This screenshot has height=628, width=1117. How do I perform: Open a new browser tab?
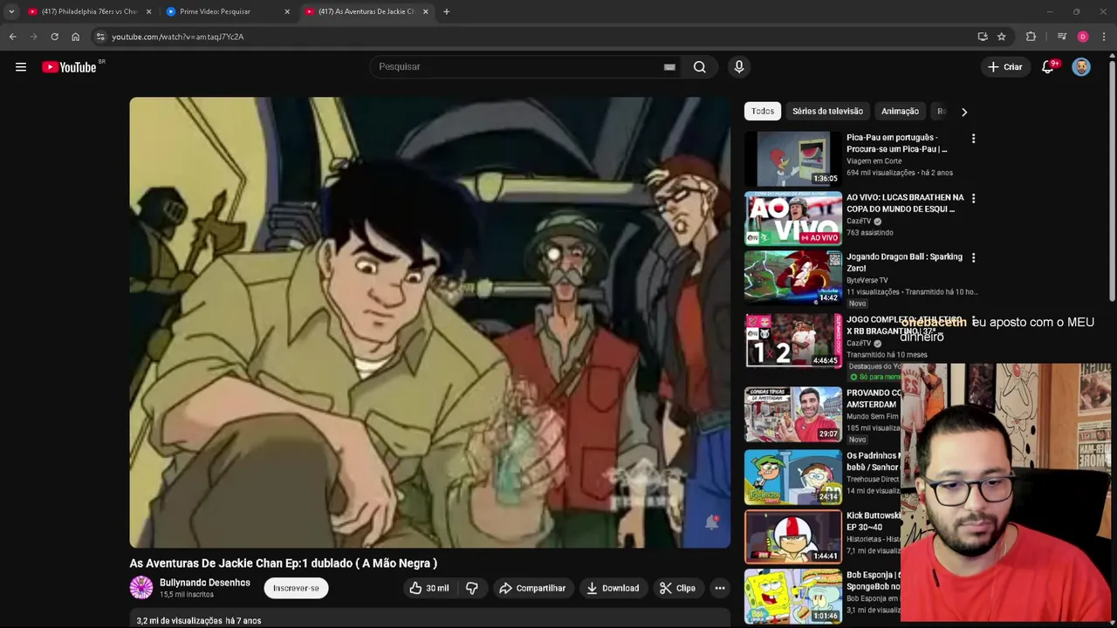click(x=446, y=11)
